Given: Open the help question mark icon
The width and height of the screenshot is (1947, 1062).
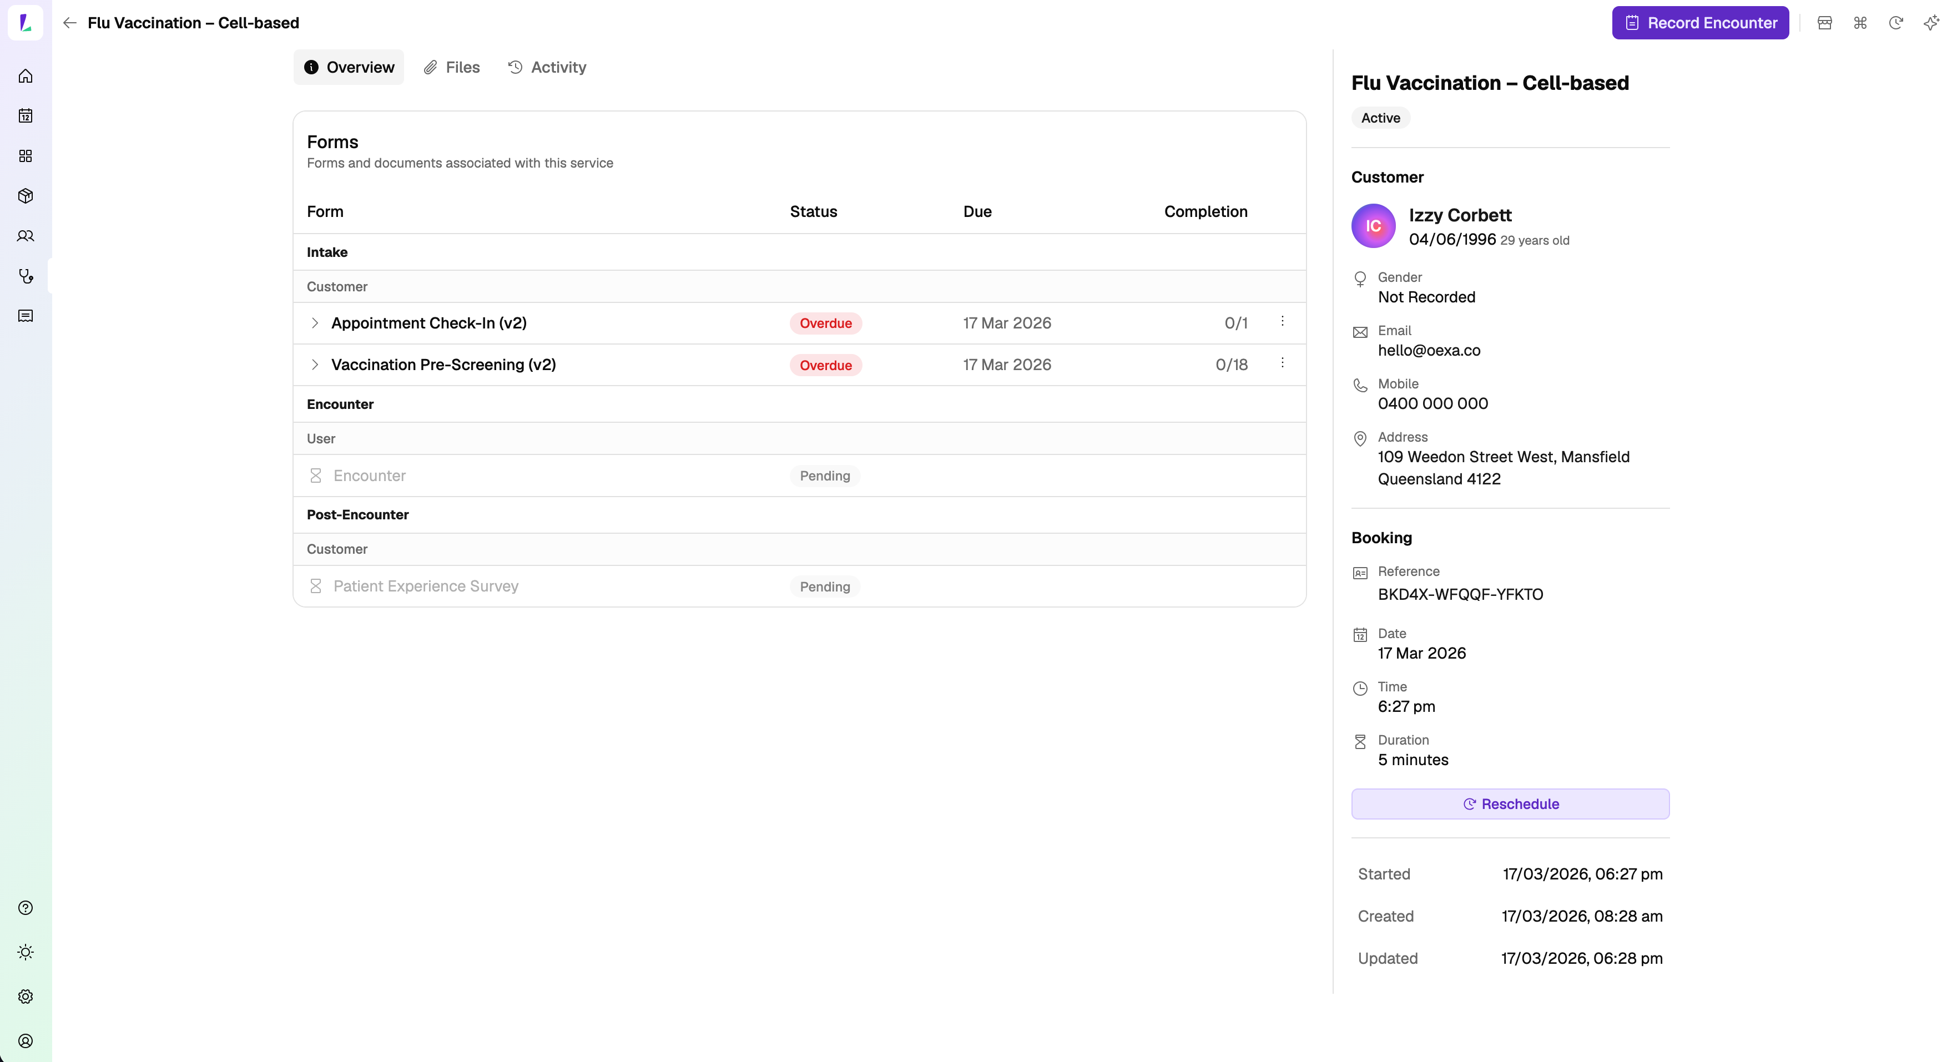Looking at the screenshot, I should (26, 908).
